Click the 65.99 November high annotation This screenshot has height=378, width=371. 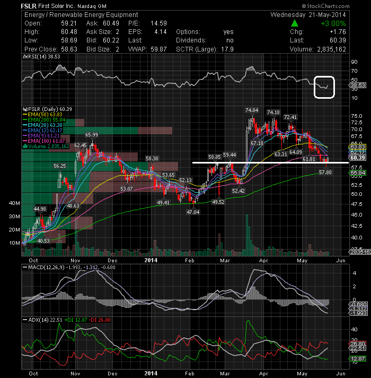(92, 135)
